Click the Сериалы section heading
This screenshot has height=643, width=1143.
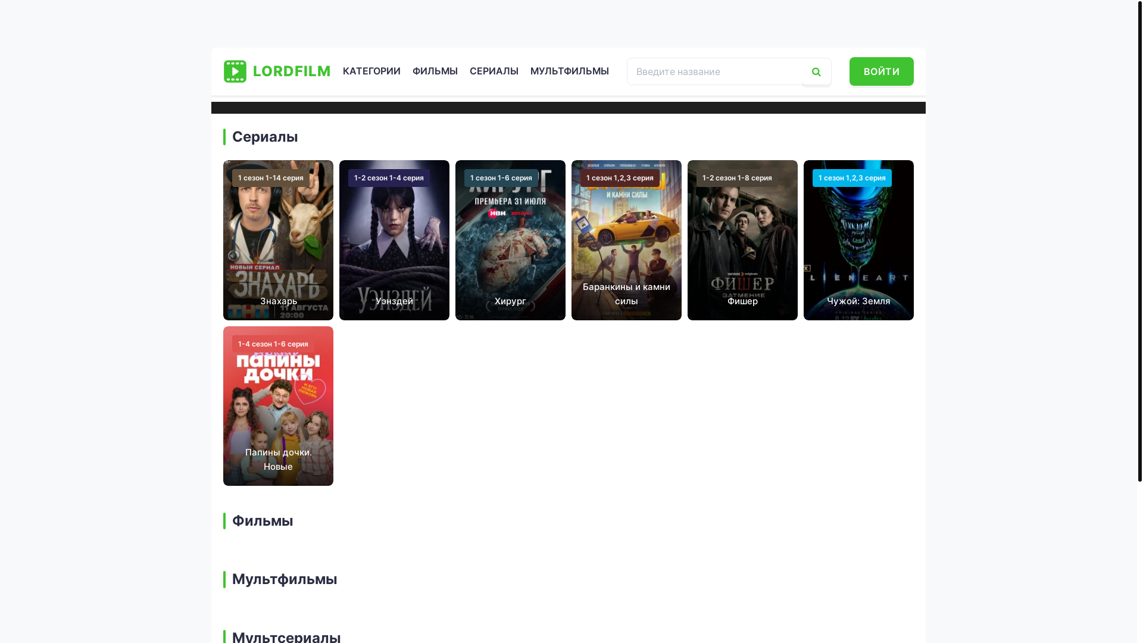(x=265, y=137)
